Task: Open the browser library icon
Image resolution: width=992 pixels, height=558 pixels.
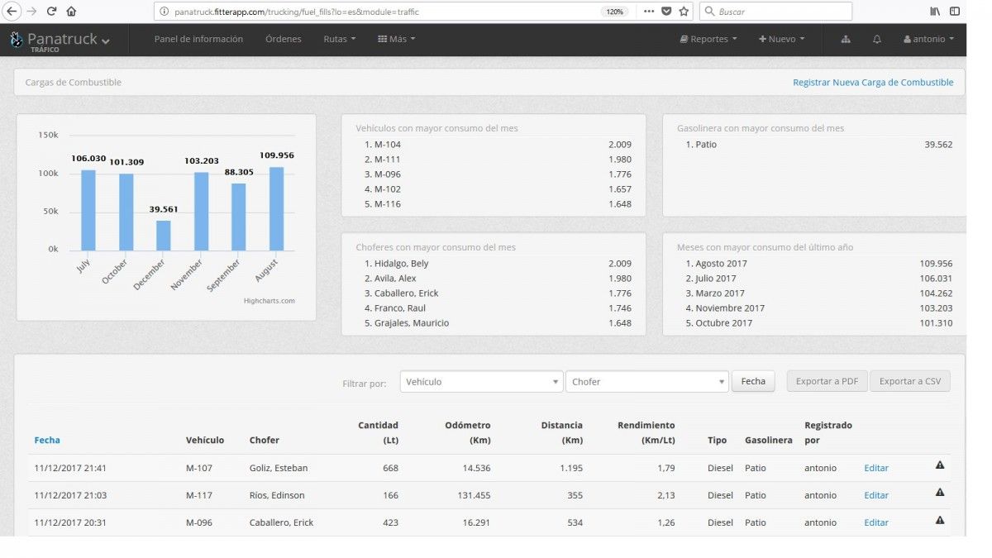Action: (935, 12)
